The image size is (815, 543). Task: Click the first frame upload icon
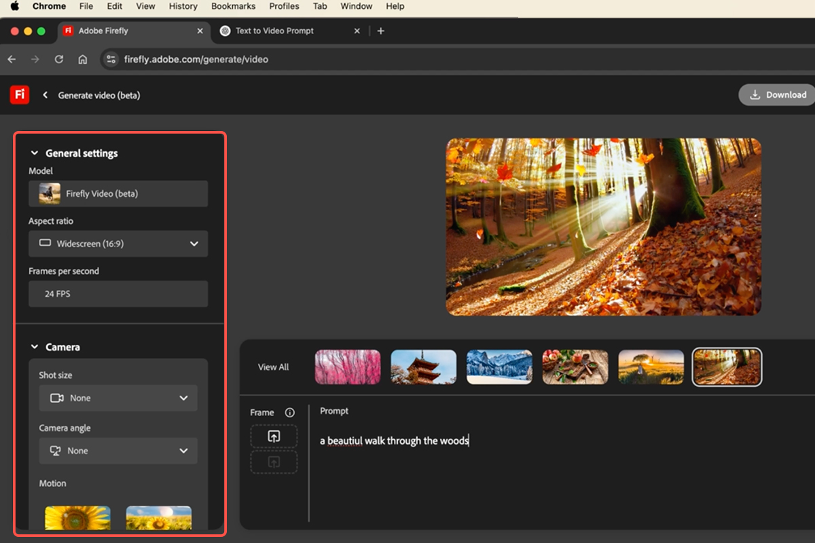click(274, 436)
